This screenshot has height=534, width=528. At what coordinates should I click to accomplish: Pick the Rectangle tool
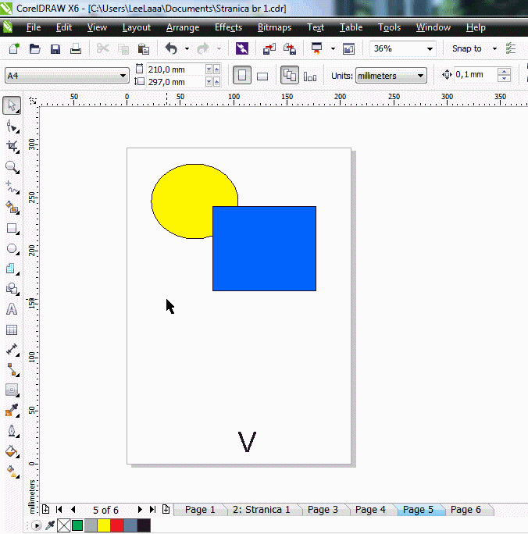point(12,229)
